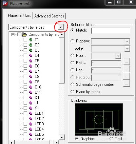Check the LED3 checkbox
This screenshot has height=144, width=136.
[25, 124]
